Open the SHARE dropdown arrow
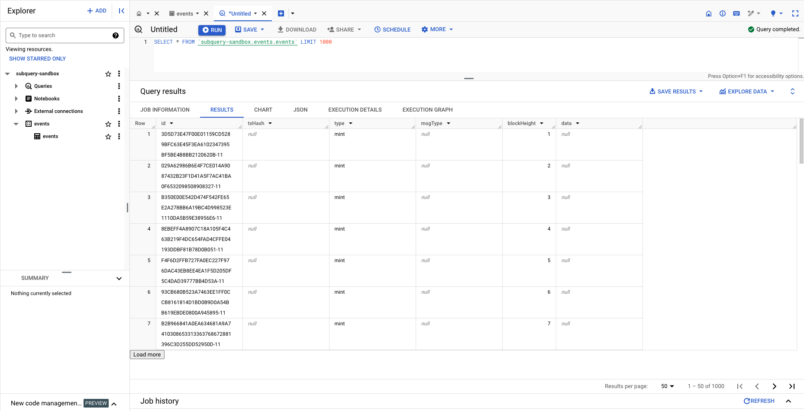The image size is (804, 411). click(359, 29)
